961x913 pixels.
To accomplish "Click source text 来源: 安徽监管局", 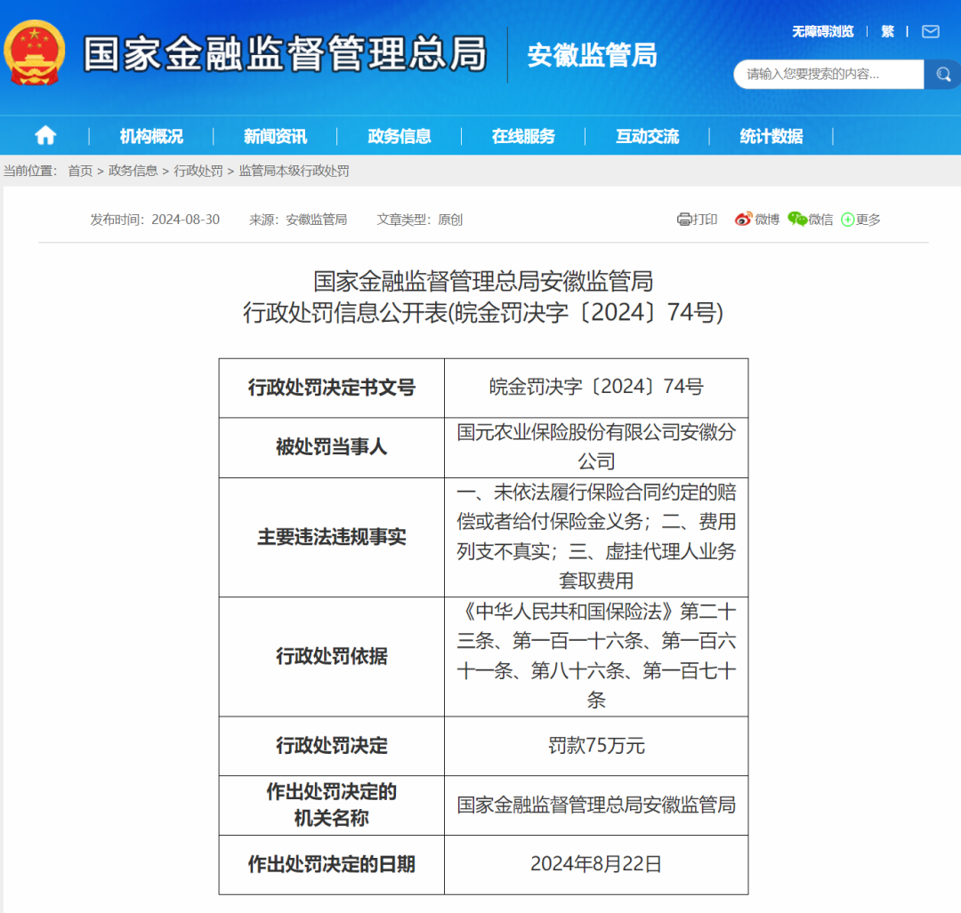I will 298,220.
